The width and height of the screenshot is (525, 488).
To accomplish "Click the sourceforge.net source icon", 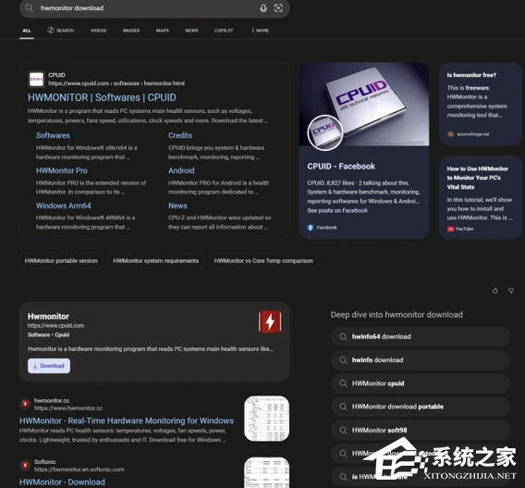I will tap(451, 134).
